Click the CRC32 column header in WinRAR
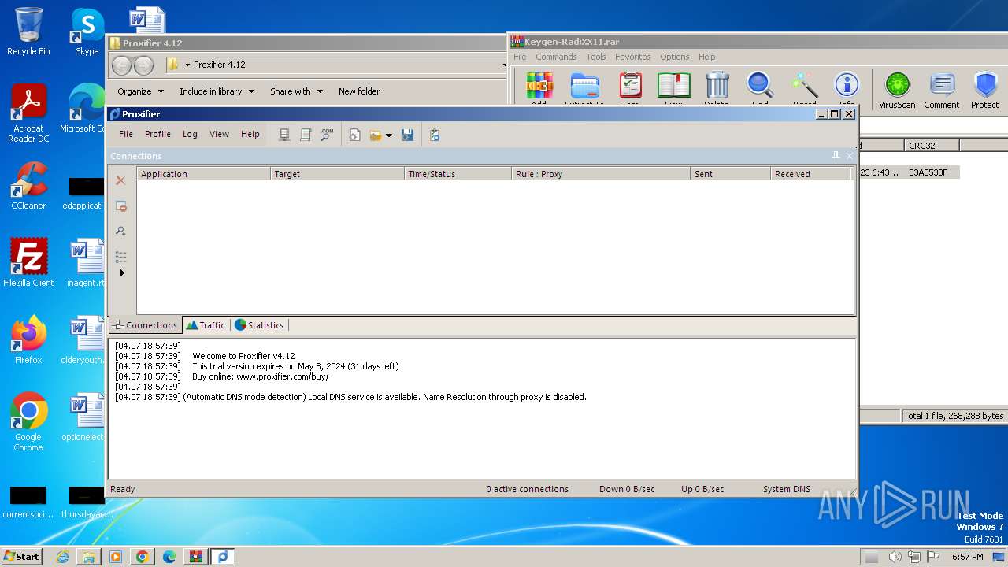 [932, 145]
